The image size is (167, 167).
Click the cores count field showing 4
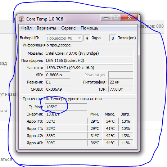point(87,38)
